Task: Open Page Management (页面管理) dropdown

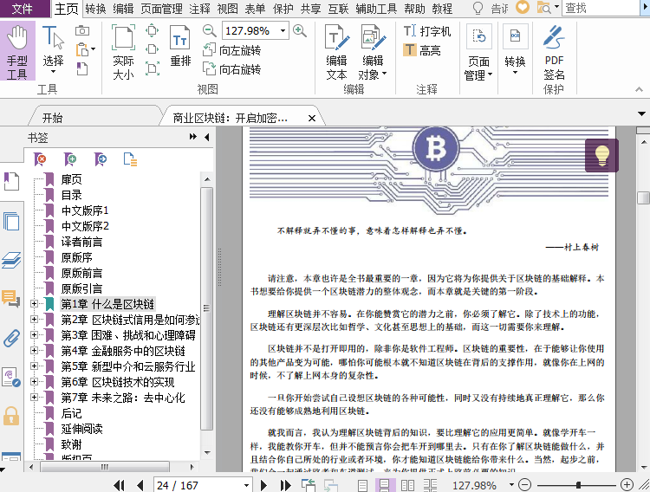Action: 478,52
